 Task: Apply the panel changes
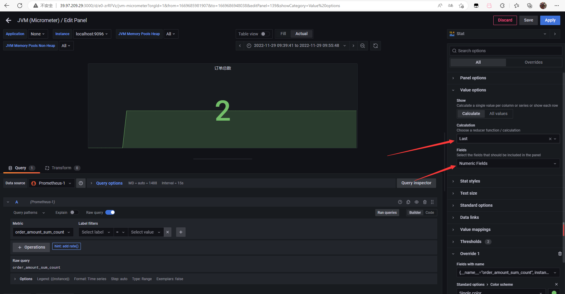pyautogui.click(x=550, y=20)
